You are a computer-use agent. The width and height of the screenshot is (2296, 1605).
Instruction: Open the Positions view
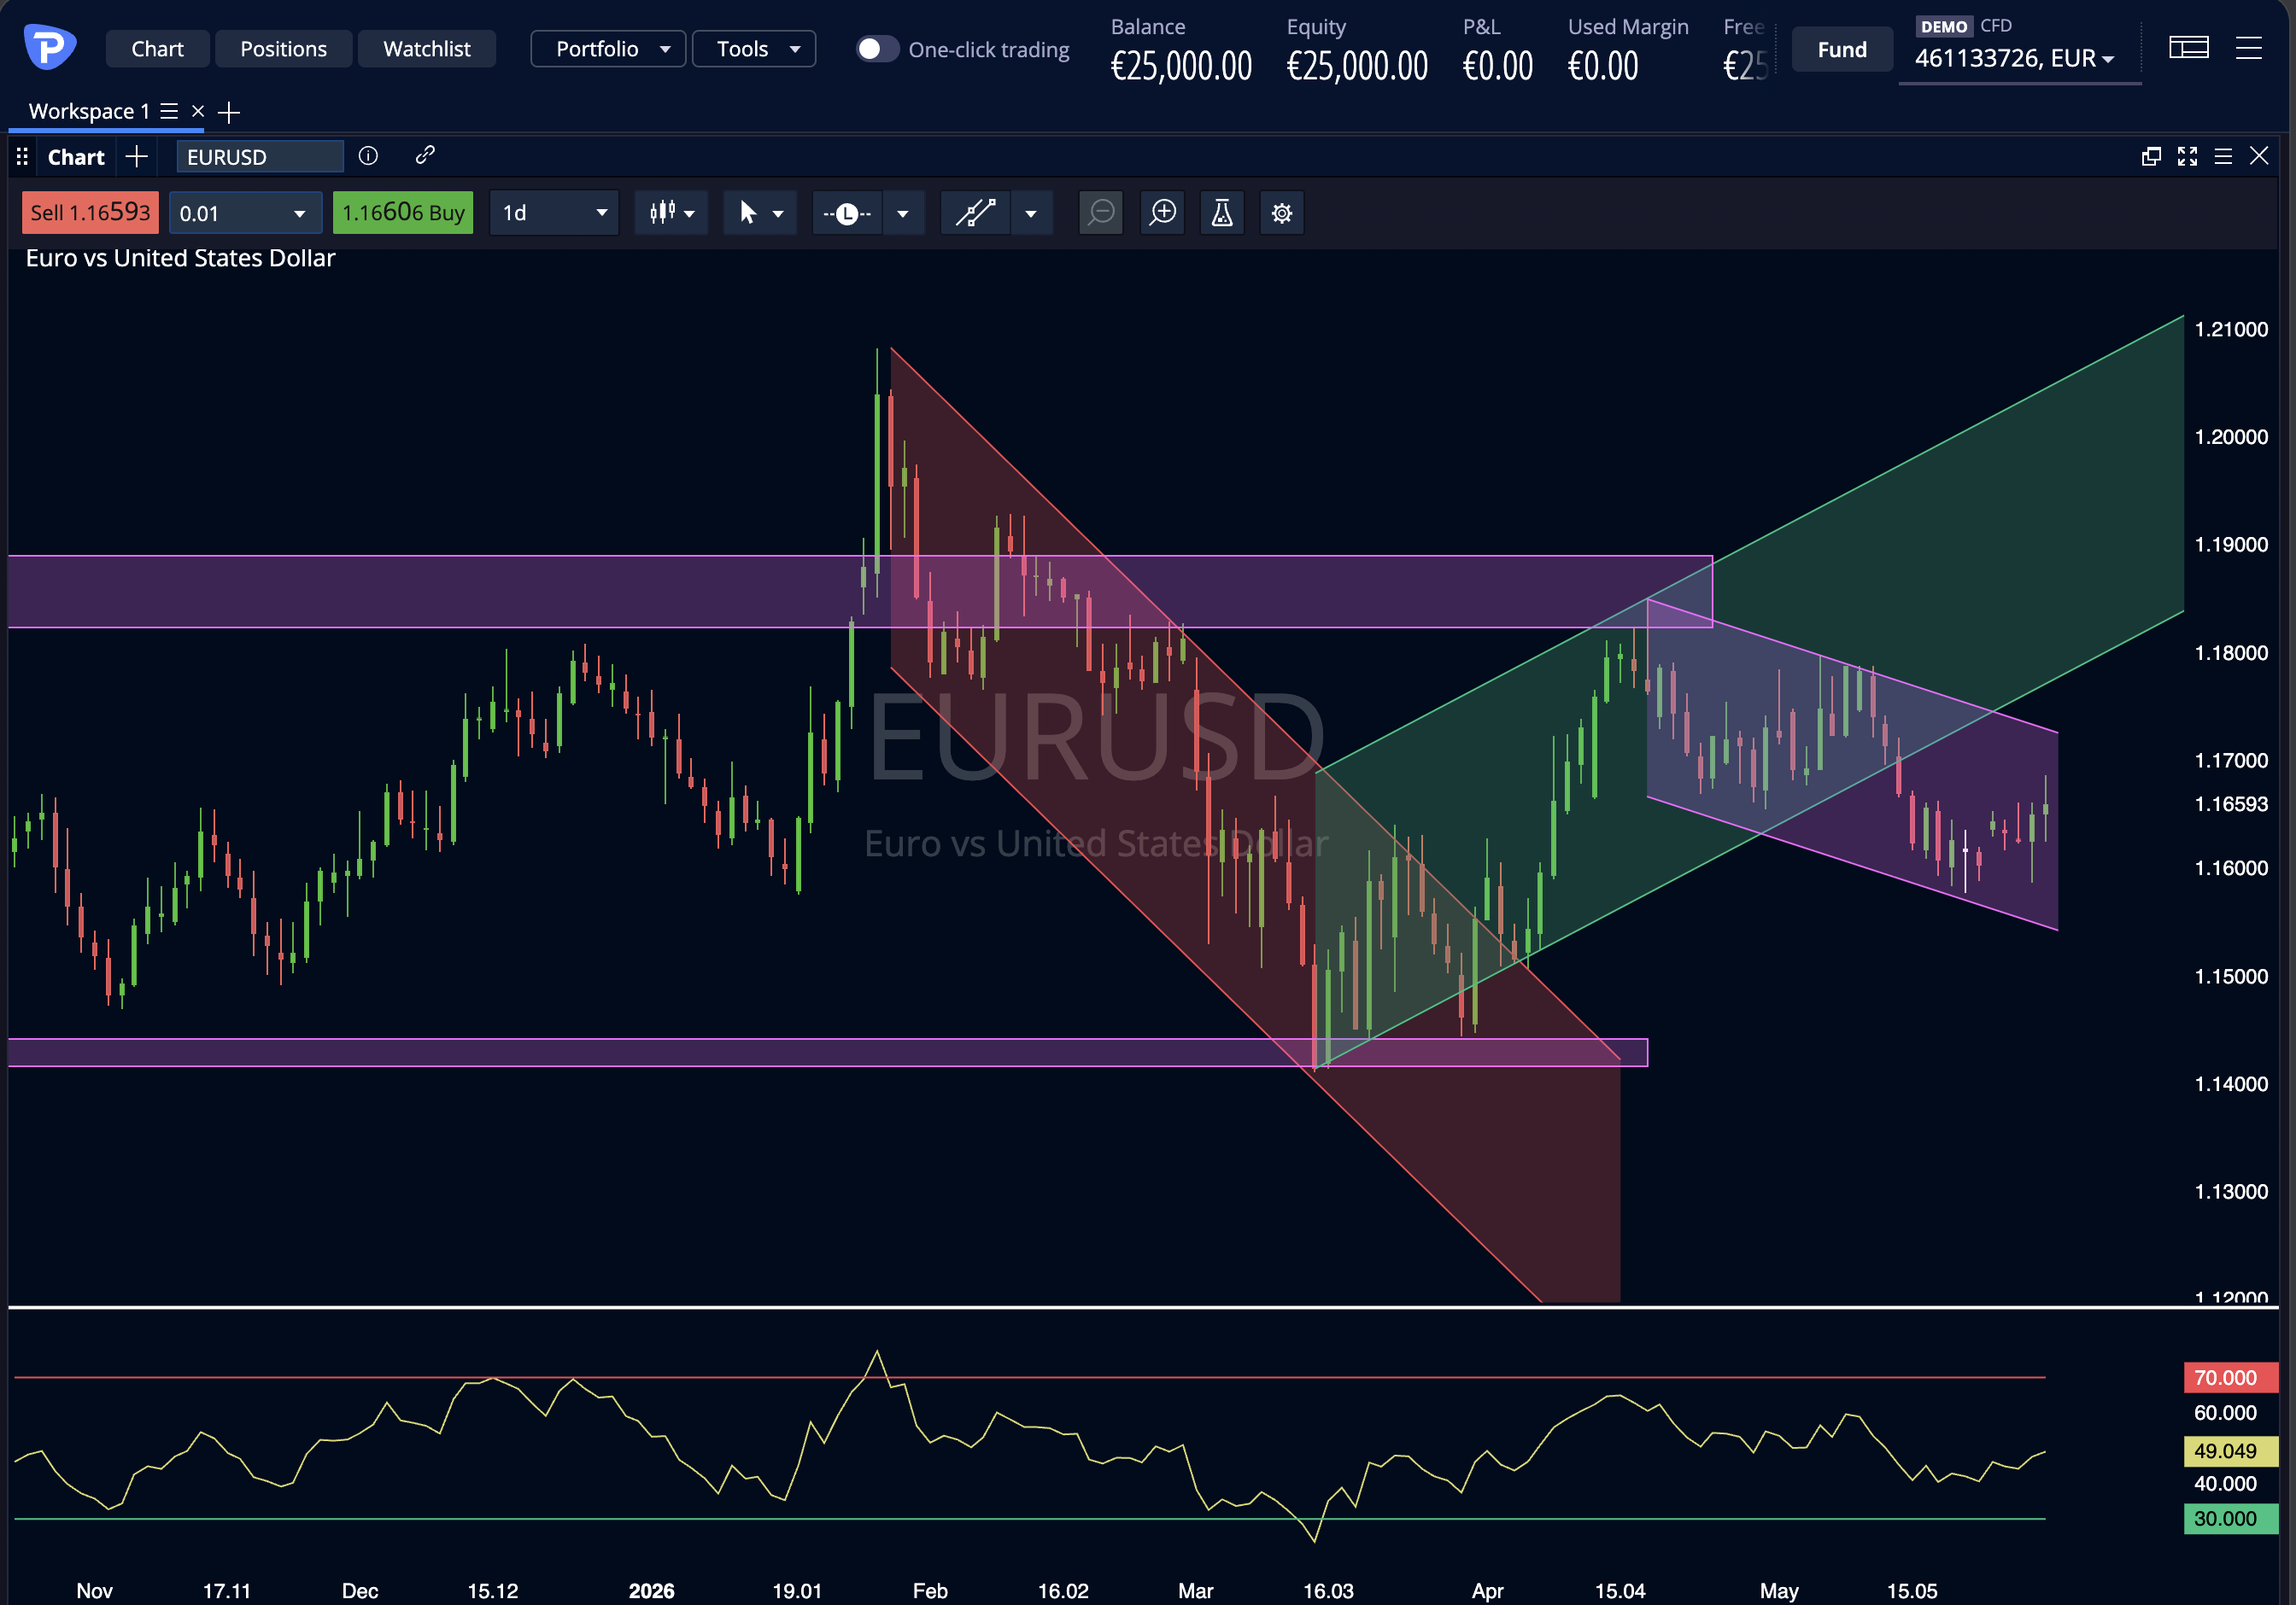coord(283,49)
